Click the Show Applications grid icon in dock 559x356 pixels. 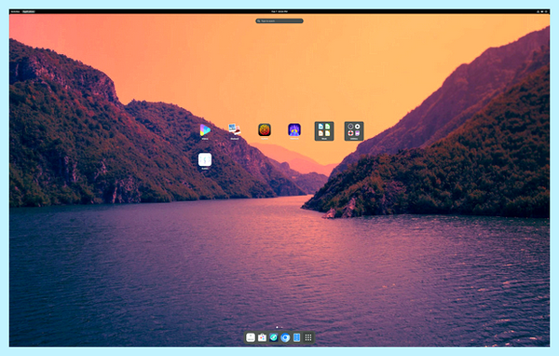[308, 337]
